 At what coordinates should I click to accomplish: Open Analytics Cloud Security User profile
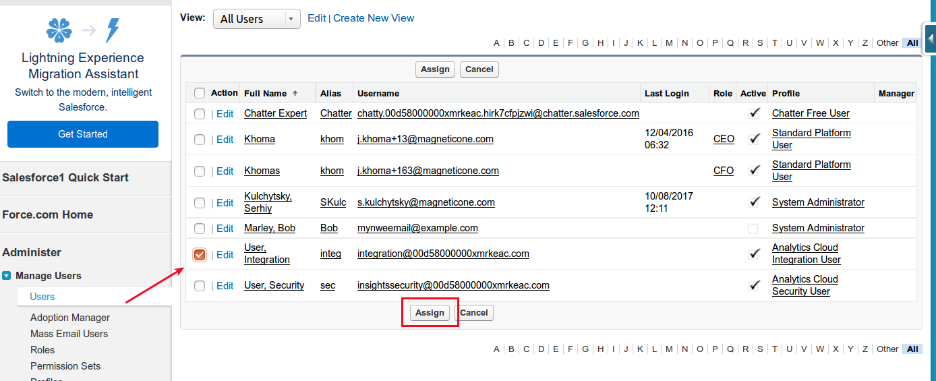click(805, 285)
